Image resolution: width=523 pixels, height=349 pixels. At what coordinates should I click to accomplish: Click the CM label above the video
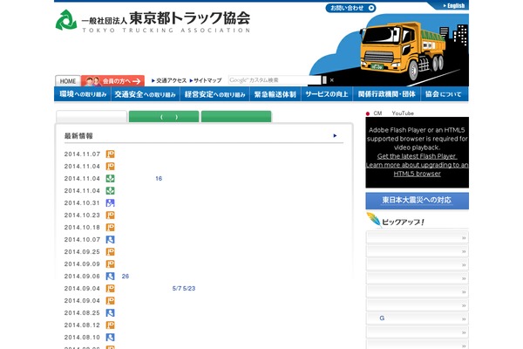pos(377,113)
